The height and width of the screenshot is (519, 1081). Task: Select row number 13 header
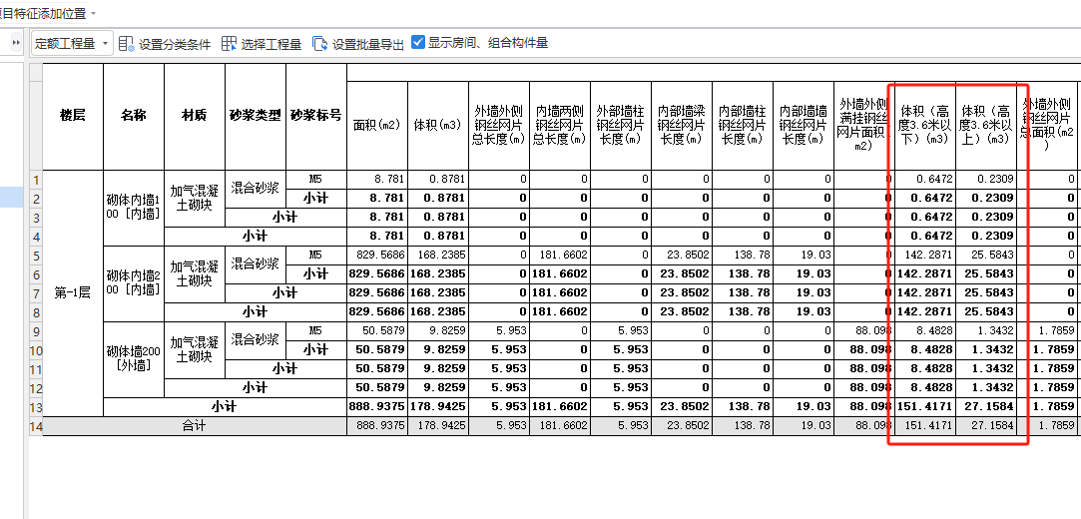coord(36,406)
